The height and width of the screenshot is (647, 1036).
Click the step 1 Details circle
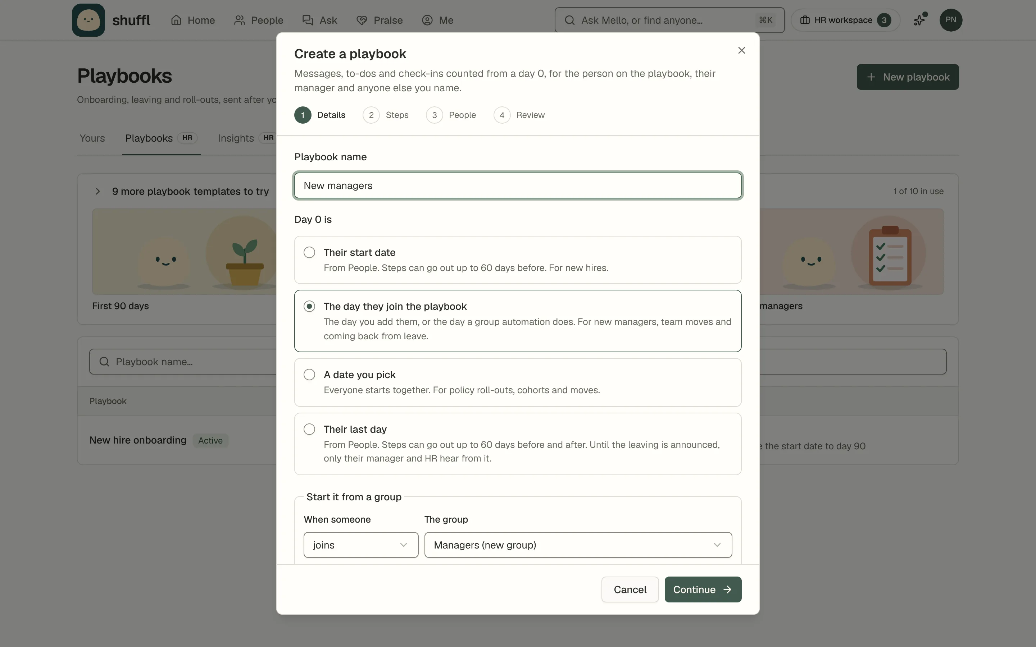[303, 115]
